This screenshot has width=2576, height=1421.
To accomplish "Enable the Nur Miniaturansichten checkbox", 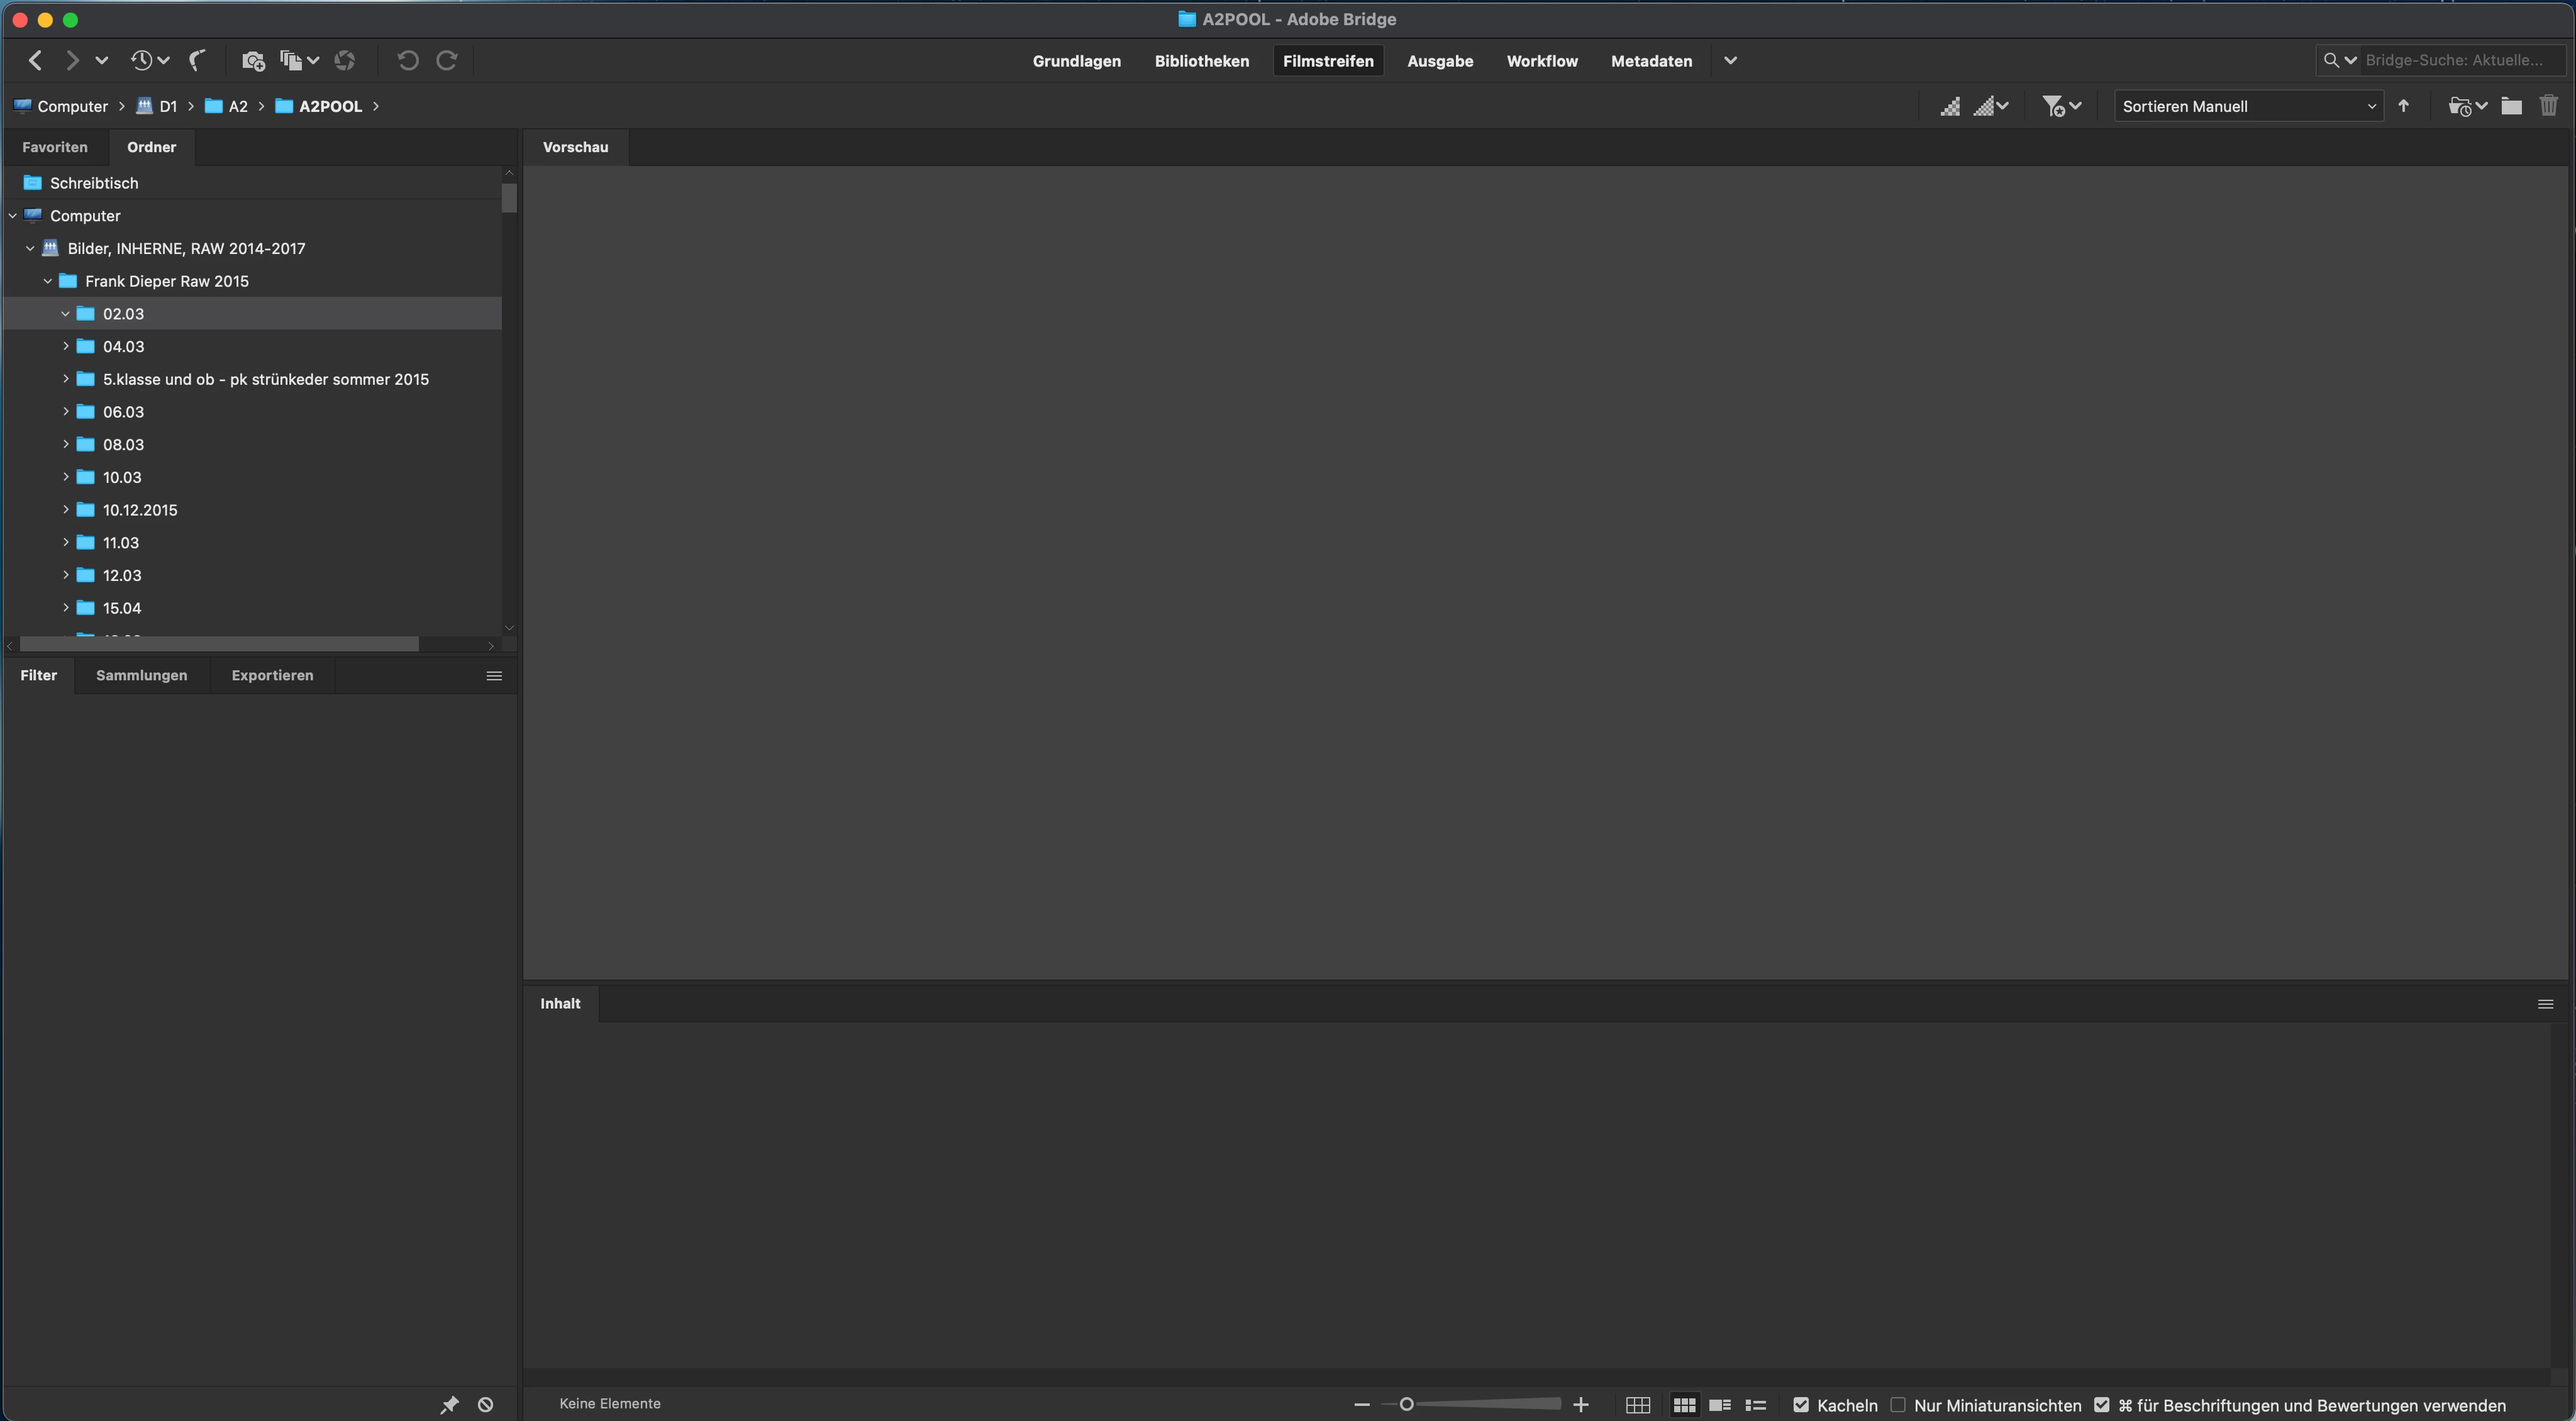I will (1898, 1405).
